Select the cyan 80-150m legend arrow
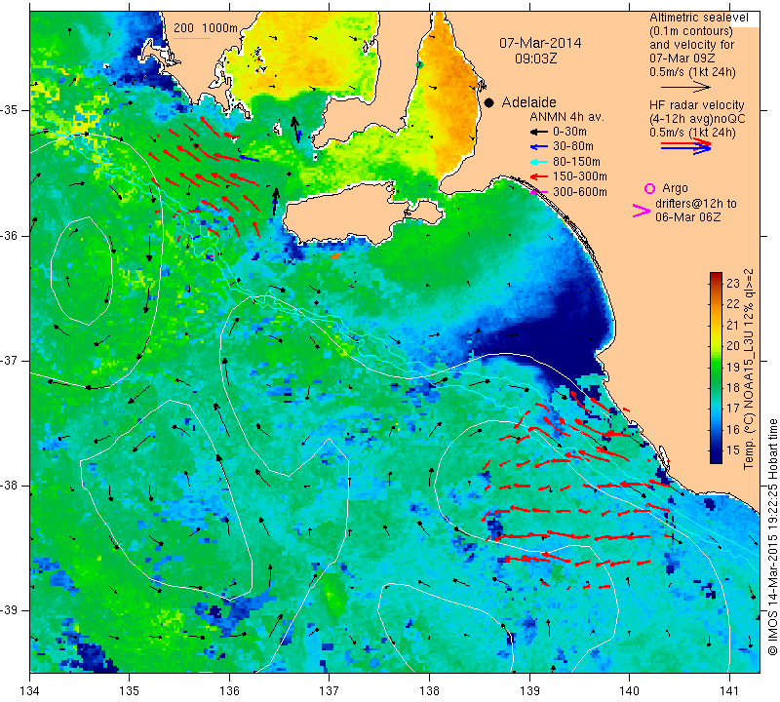This screenshot has height=702, width=780. [x=538, y=162]
